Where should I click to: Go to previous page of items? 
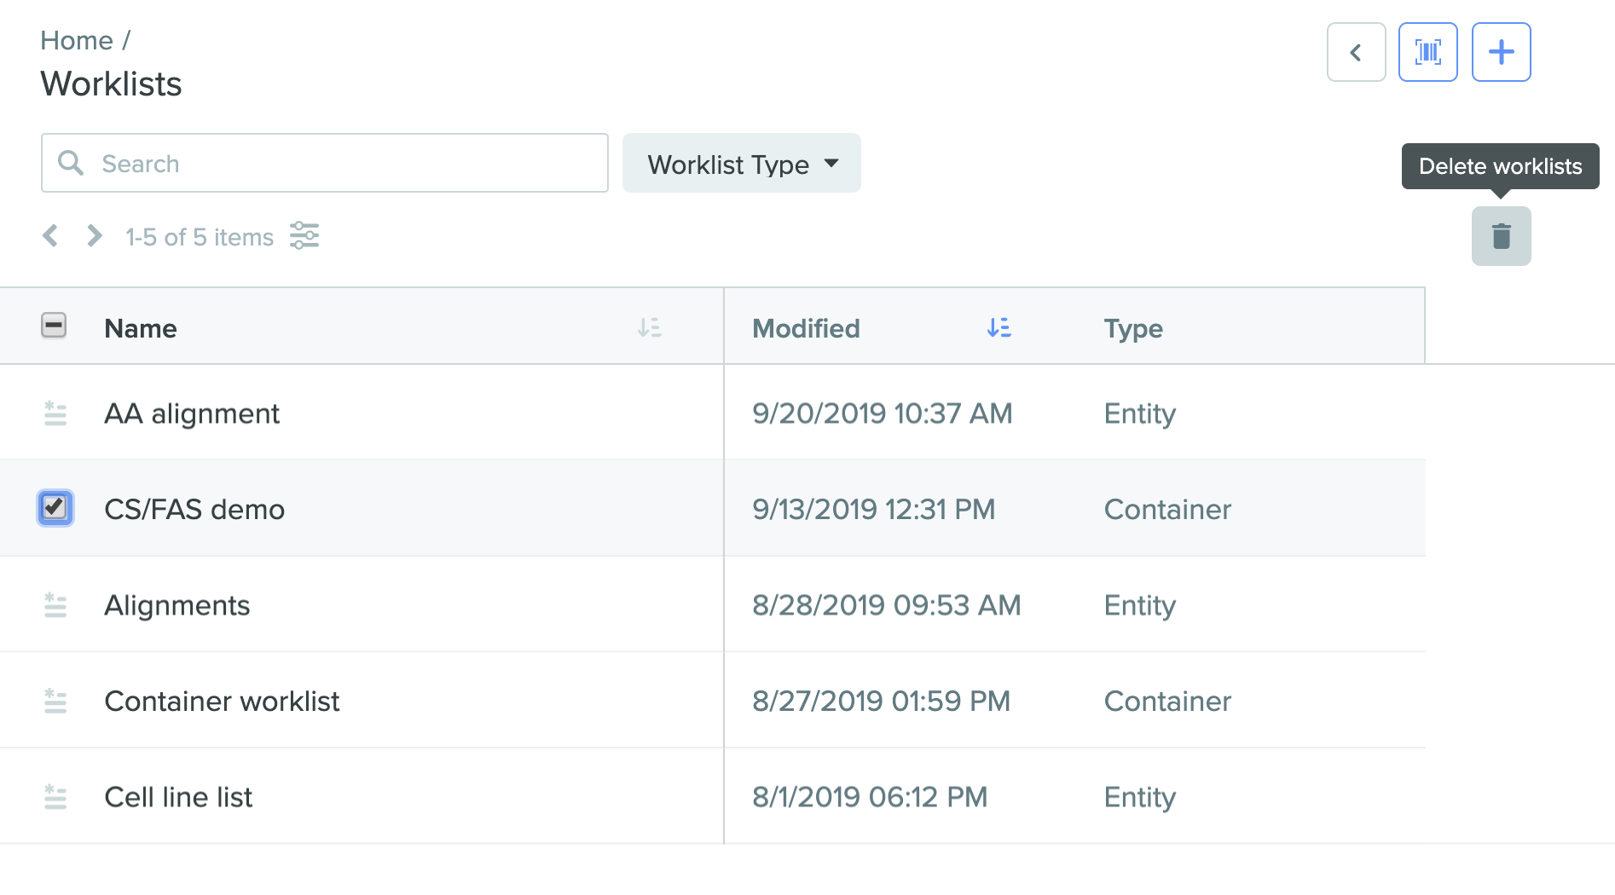[50, 236]
